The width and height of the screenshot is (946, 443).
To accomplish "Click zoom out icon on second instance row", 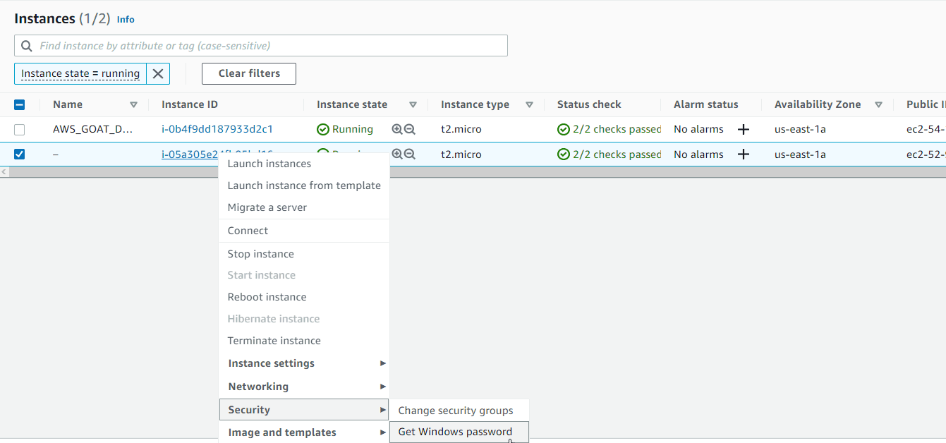I will coord(410,154).
